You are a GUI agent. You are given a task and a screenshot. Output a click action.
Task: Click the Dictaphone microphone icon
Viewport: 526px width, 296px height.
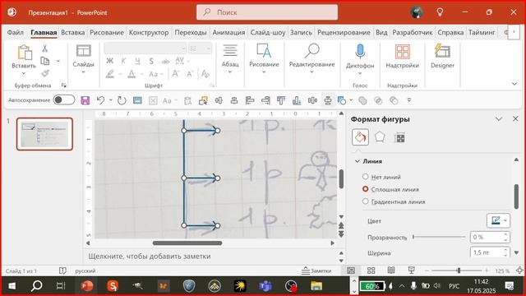tap(360, 51)
